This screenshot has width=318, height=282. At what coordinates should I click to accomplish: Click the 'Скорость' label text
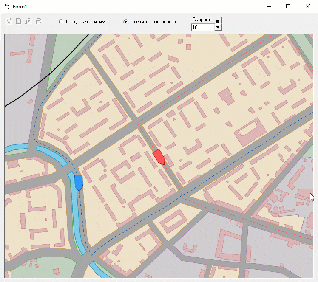pos(203,20)
